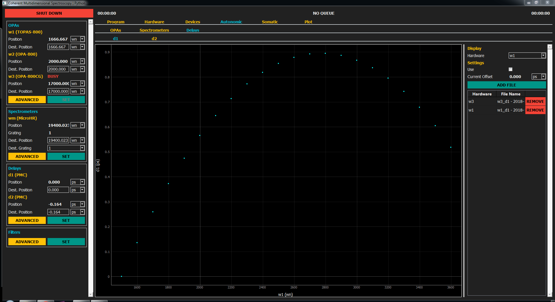
Task: Open ADVANCED settings for OPAs
Action: 27,100
